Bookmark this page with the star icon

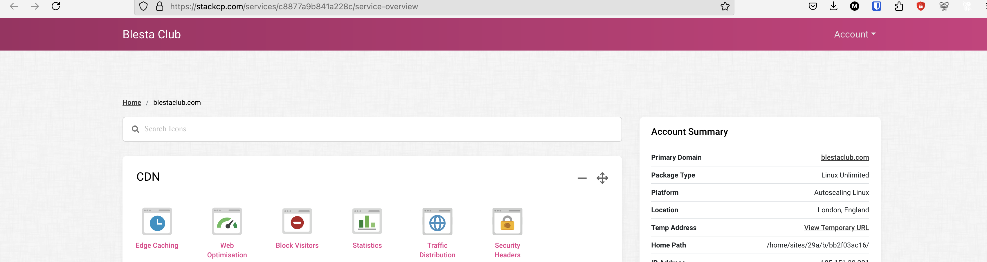(725, 6)
